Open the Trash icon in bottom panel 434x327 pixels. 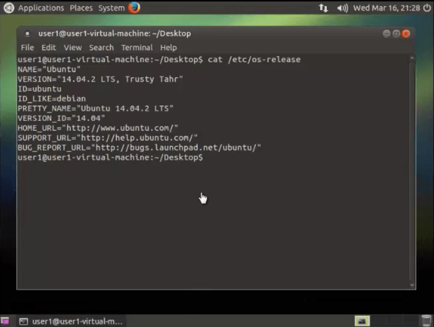coord(426,321)
